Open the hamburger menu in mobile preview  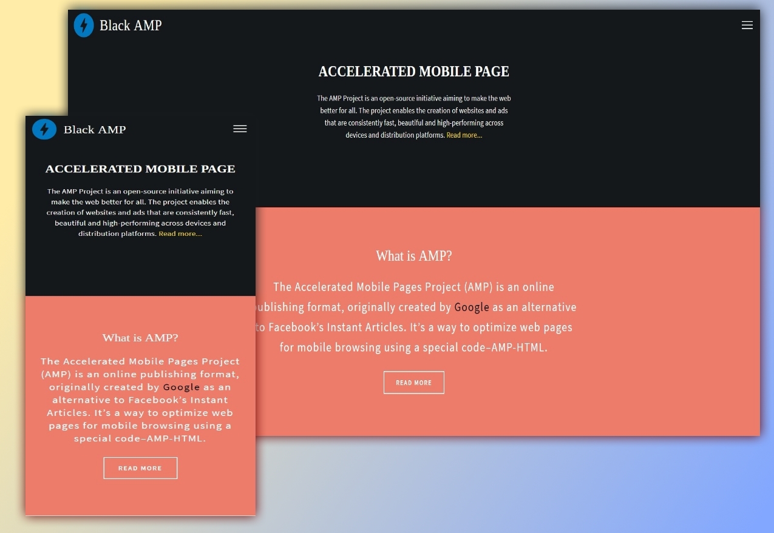[240, 129]
